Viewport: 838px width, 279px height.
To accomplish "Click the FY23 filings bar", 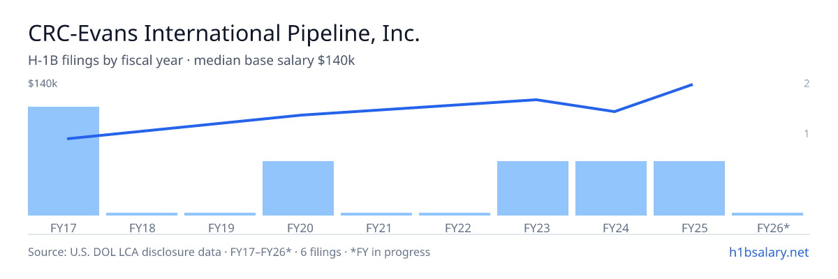I will pos(533,188).
